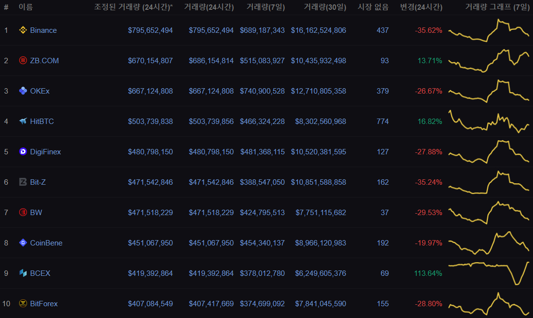Viewport: 533px width, 318px height.
Task: Sort by 거래량(24시간) column header
Action: [209, 7]
